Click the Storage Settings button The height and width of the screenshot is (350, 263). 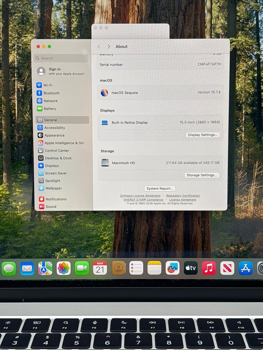(202, 175)
